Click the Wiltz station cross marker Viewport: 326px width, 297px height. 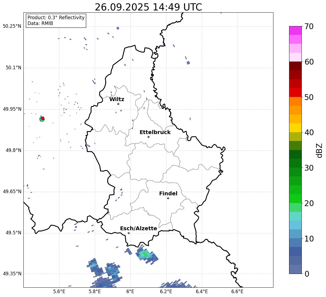pyautogui.click(x=118, y=104)
